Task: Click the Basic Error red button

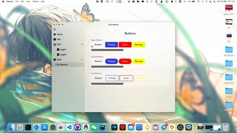Action: coord(125,45)
